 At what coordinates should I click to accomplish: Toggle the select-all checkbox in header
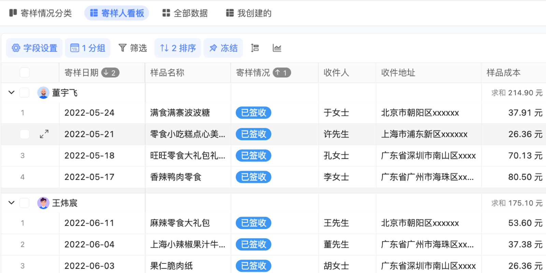[25, 73]
